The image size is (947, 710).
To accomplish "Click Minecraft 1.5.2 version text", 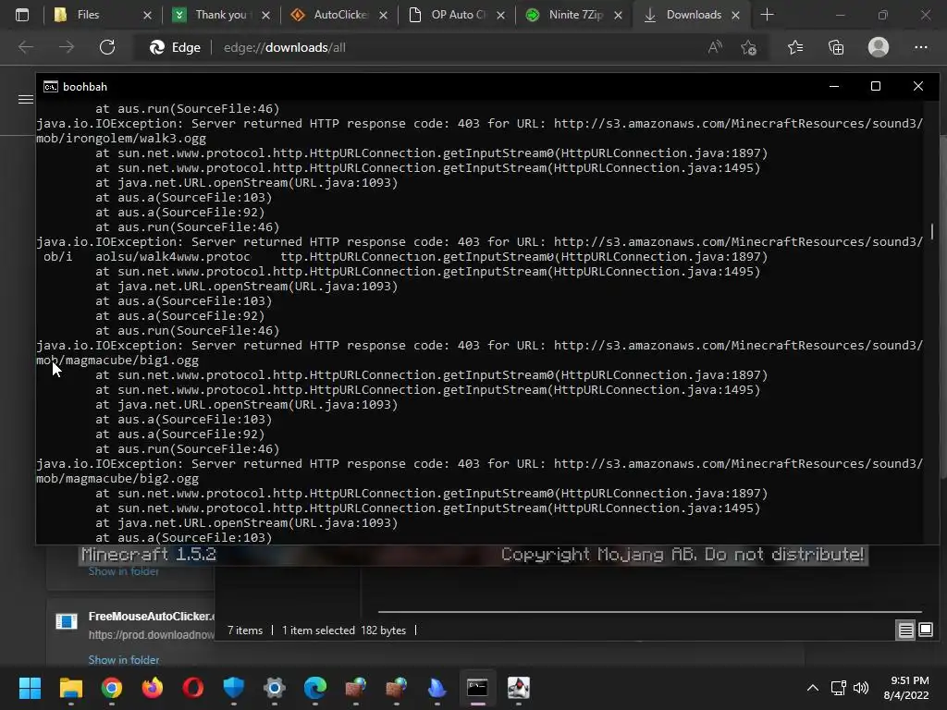I will pyautogui.click(x=149, y=555).
